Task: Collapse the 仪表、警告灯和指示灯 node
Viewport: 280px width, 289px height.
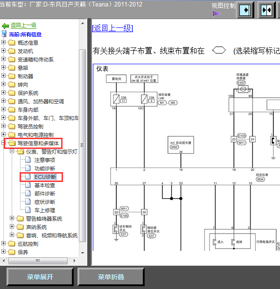Action: pos(12,151)
